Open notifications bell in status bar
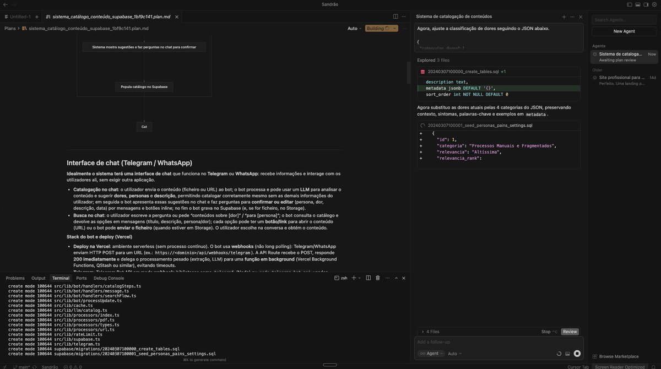Screen dimensions: 661x369 (654, 366)
